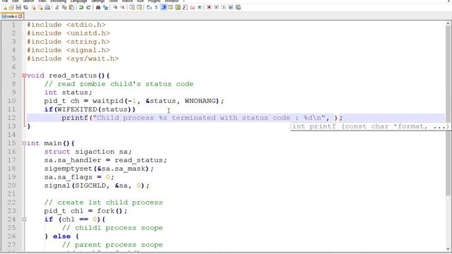Save the current file via toolbar

point(18,7)
